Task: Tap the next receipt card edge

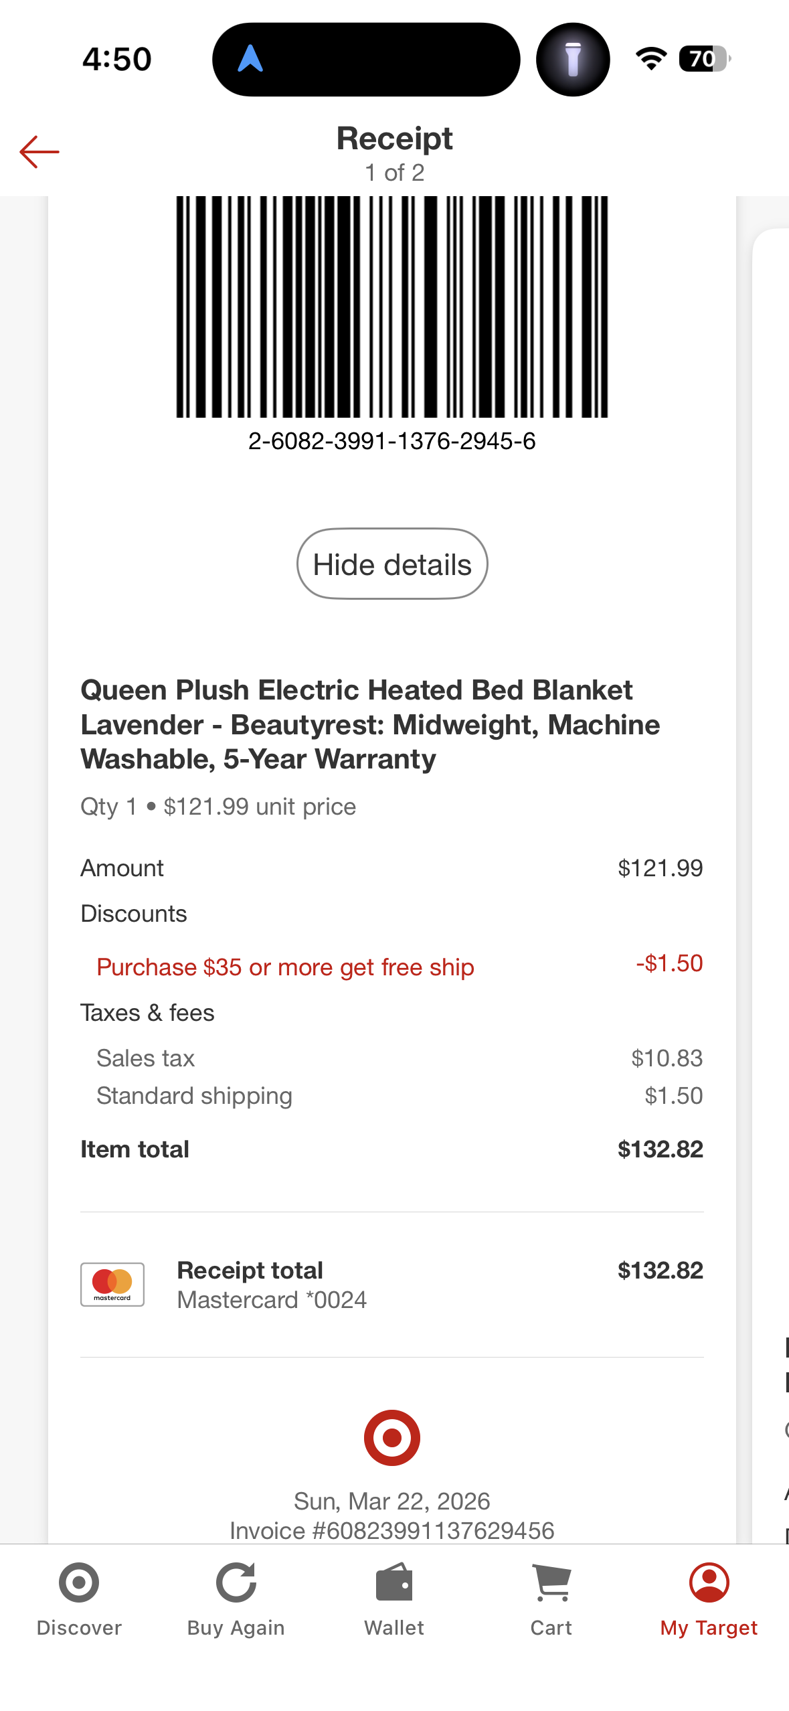Action: pos(771,870)
